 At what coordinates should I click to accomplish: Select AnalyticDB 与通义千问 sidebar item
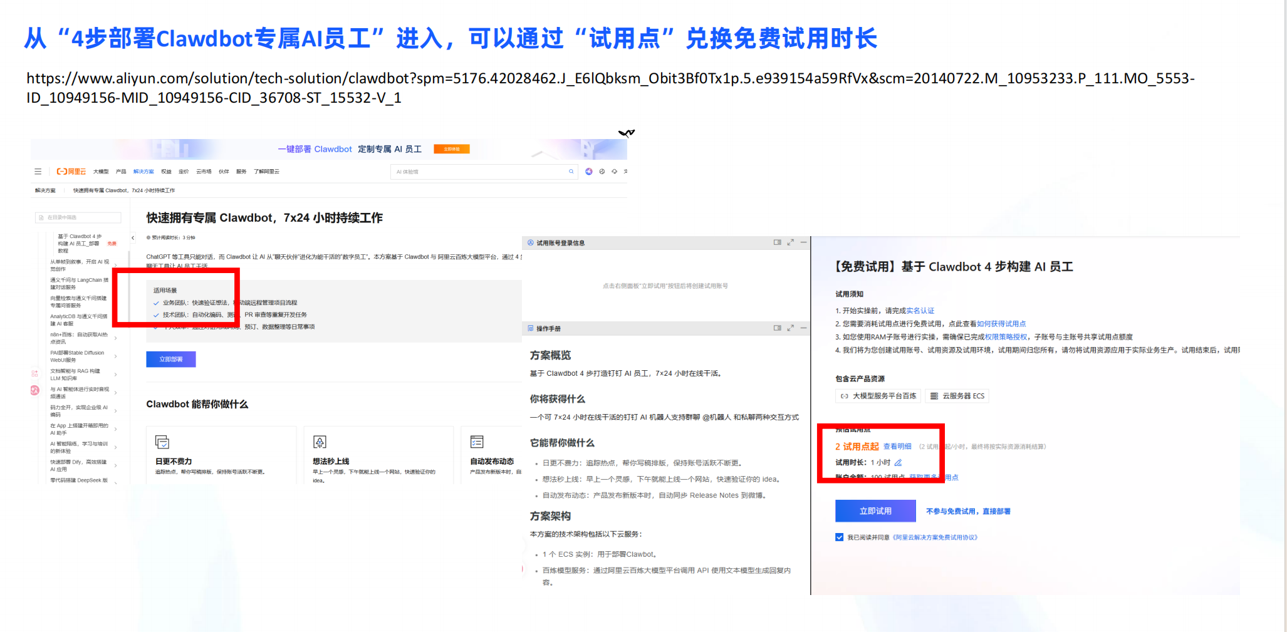(x=79, y=320)
